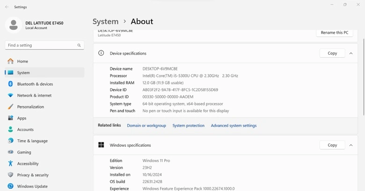The height and width of the screenshot is (191, 365).
Task: Open Accounts settings label
Action: click(x=25, y=130)
